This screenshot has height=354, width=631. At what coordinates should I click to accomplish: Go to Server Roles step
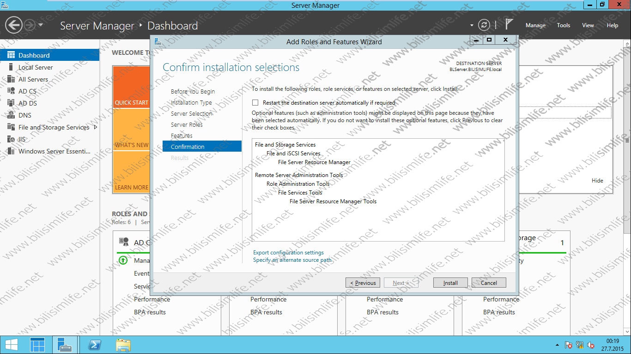point(187,124)
